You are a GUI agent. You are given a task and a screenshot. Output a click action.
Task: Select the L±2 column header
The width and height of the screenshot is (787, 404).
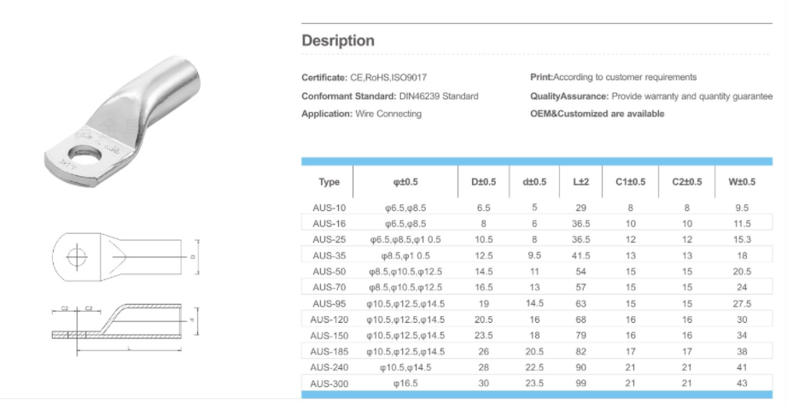[x=580, y=182]
